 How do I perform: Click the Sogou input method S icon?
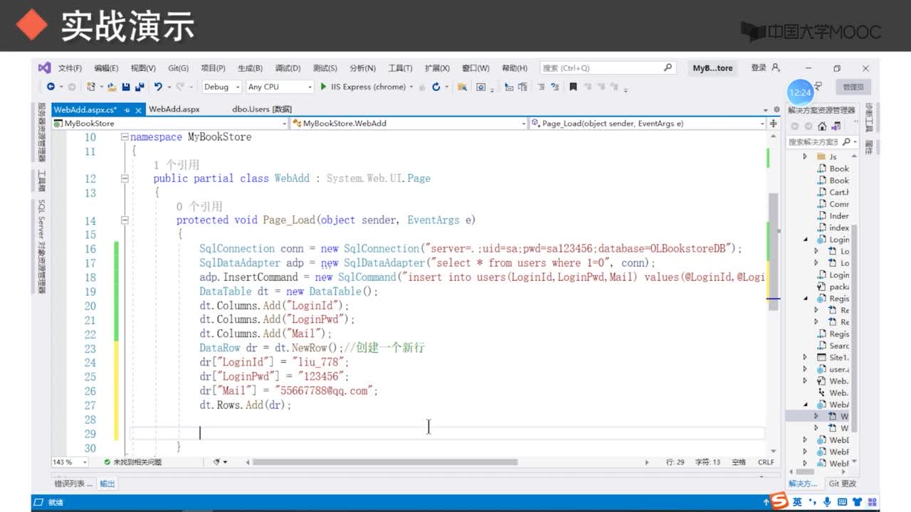(780, 501)
